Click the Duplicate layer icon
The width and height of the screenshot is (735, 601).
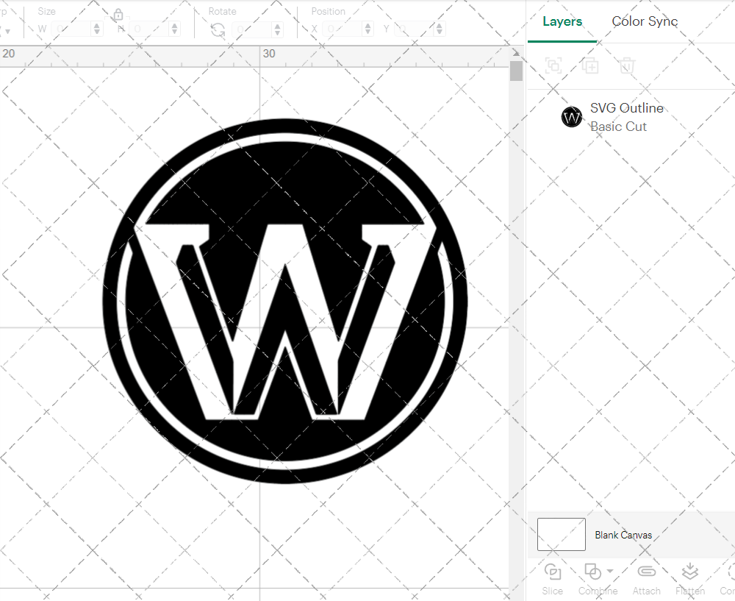point(589,66)
